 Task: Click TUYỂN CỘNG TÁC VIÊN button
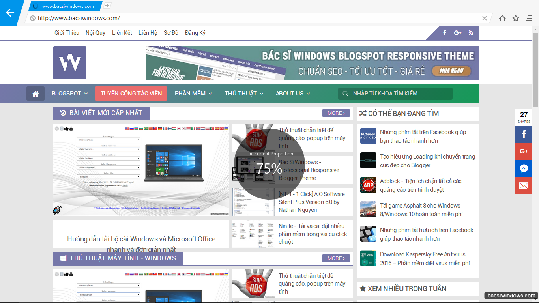pyautogui.click(x=131, y=94)
